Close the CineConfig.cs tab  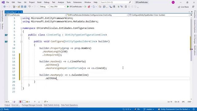(x=21, y=12)
